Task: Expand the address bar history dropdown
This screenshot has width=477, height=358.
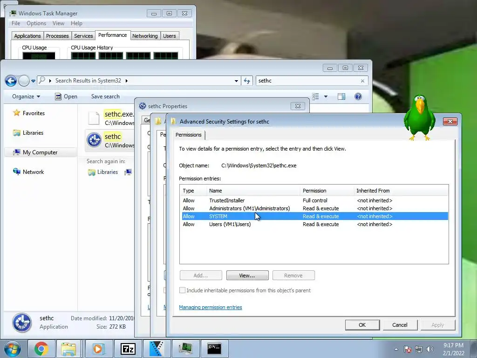Action: [x=236, y=81]
